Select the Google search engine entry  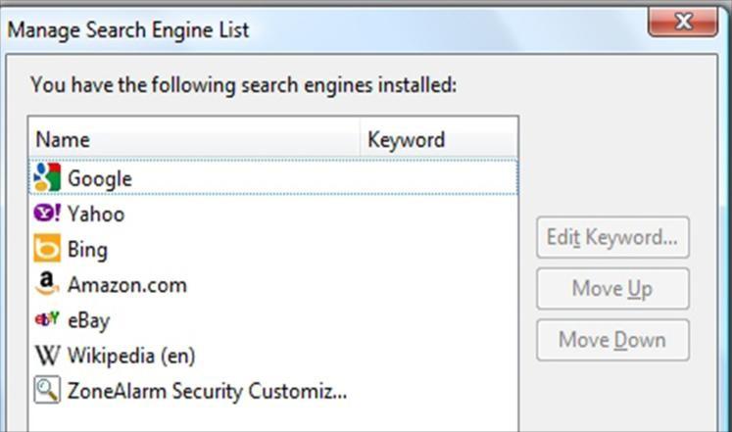coord(99,178)
